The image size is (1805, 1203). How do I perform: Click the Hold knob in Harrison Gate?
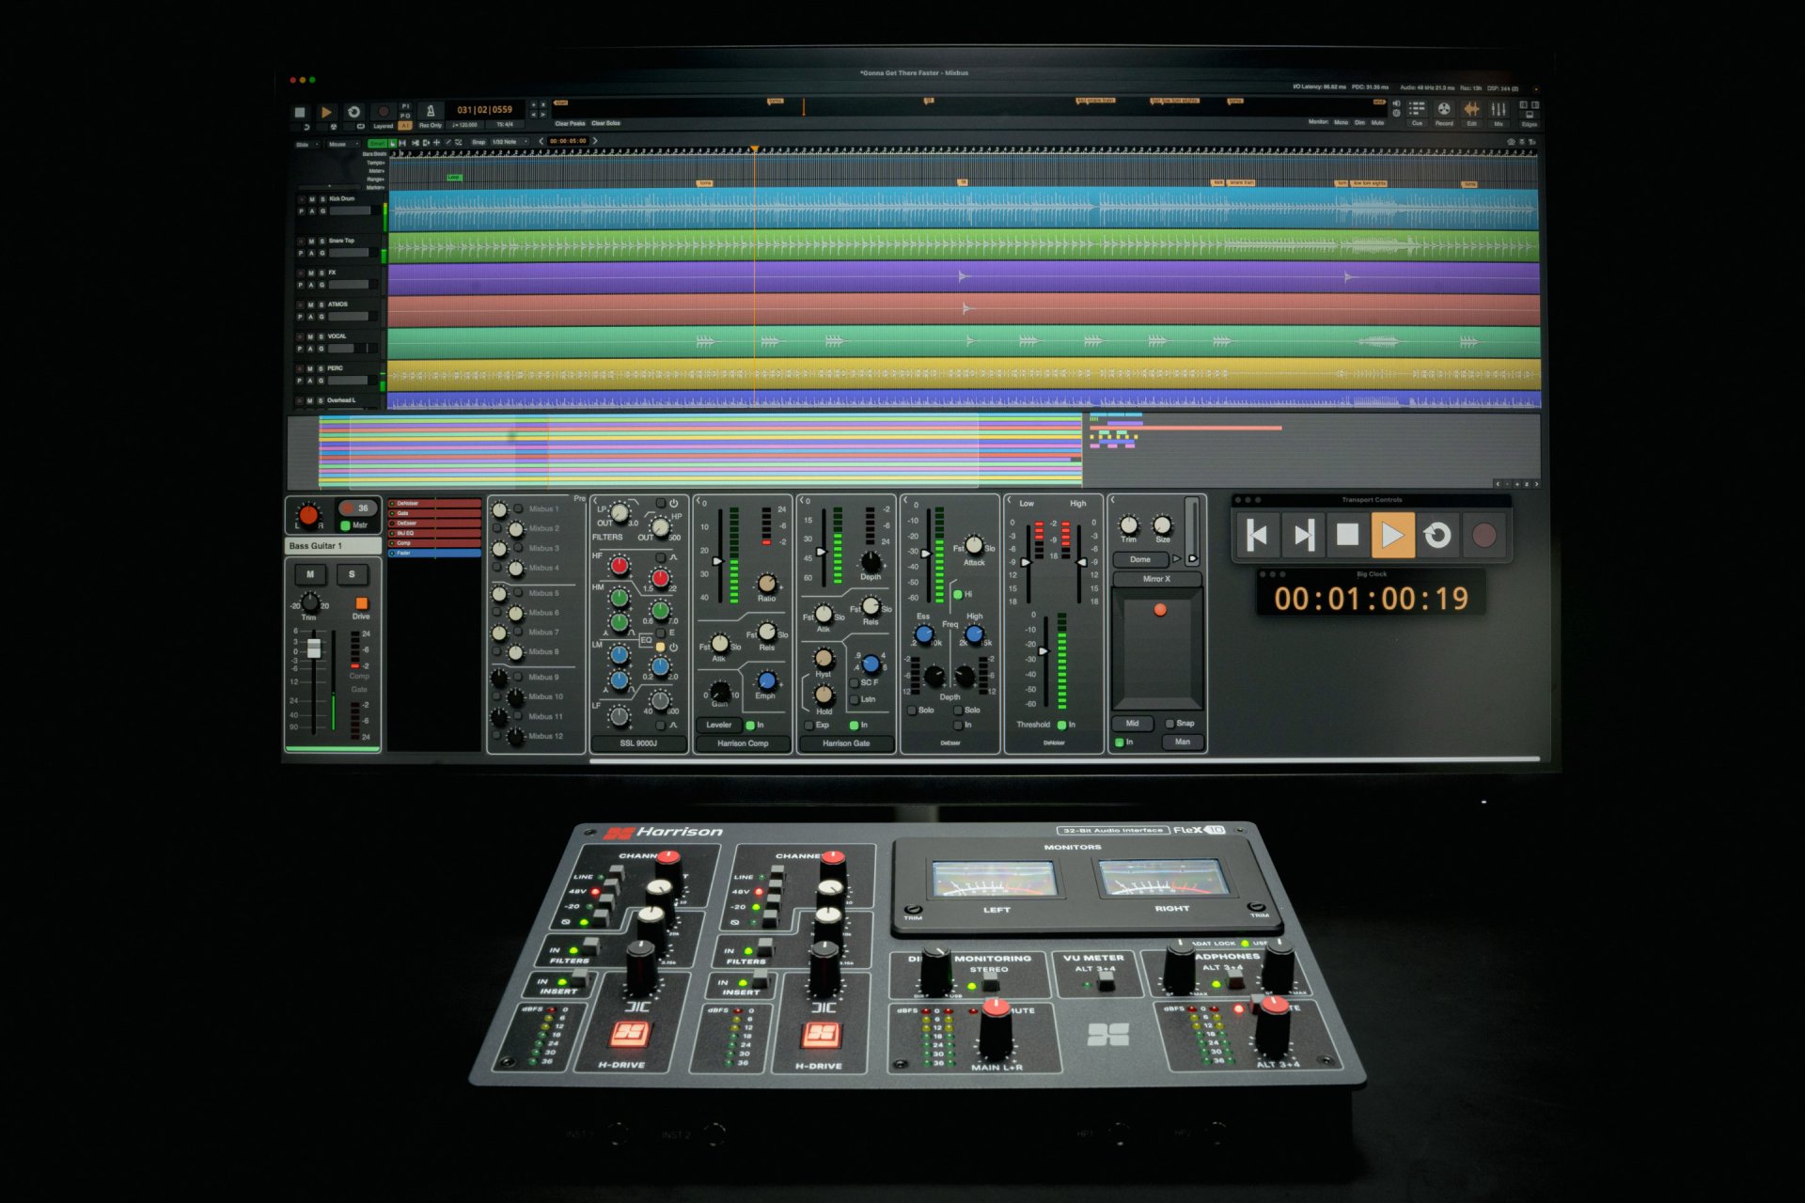[x=824, y=695]
